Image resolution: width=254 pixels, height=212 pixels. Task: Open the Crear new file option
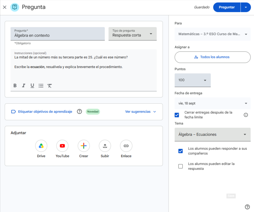point(84,146)
